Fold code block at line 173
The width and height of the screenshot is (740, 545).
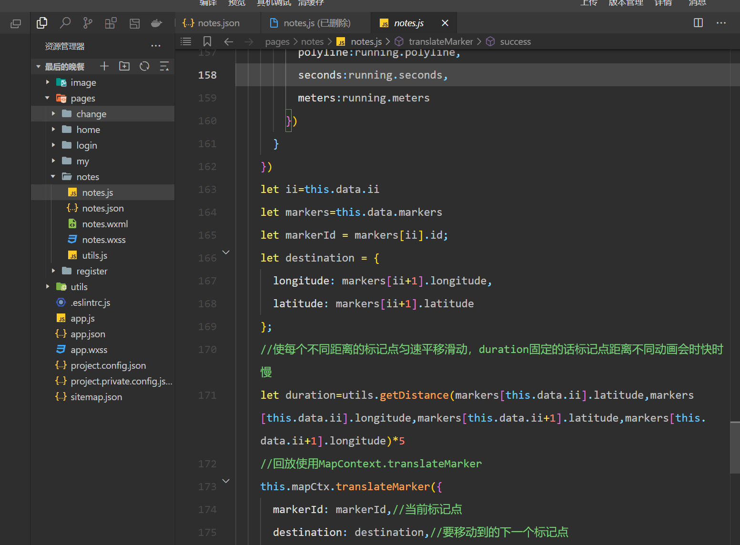(226, 481)
